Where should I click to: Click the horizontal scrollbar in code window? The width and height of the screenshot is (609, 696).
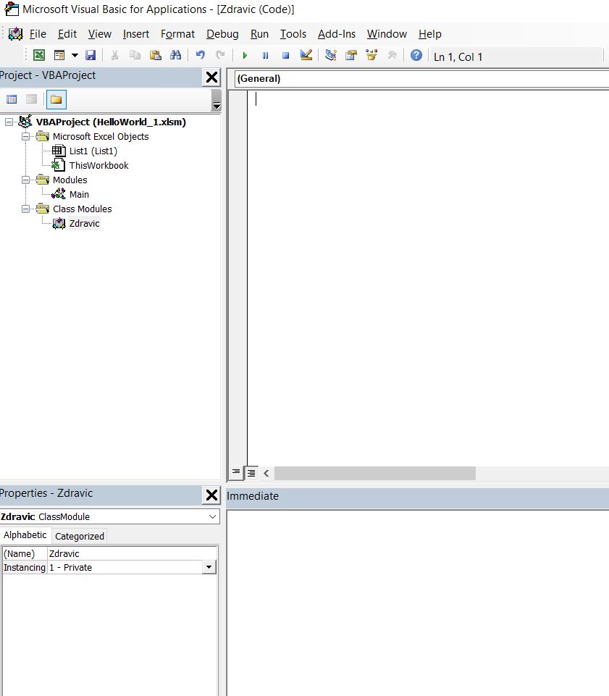coord(374,473)
